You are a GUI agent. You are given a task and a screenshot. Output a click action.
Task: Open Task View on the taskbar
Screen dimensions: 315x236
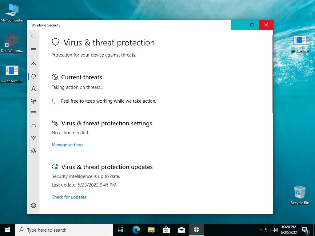121,230
